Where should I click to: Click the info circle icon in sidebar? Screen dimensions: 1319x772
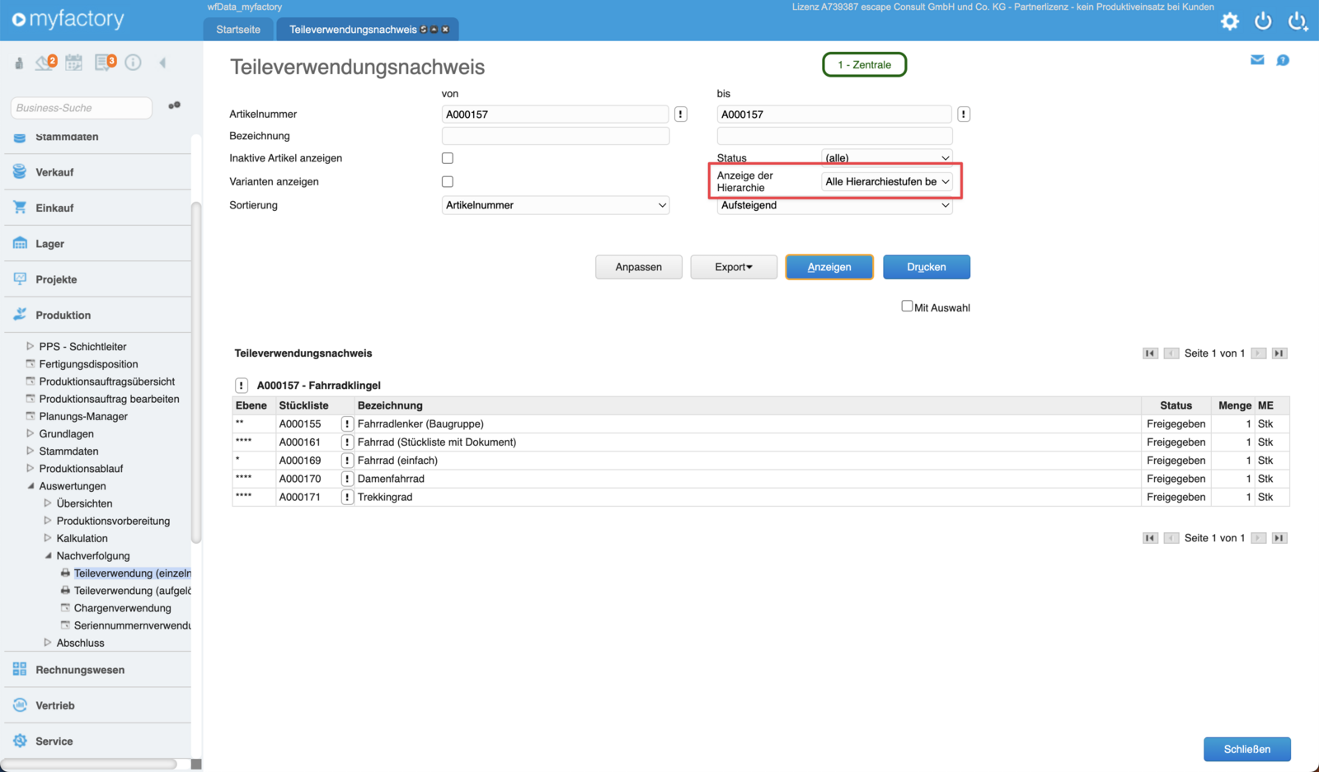click(133, 63)
